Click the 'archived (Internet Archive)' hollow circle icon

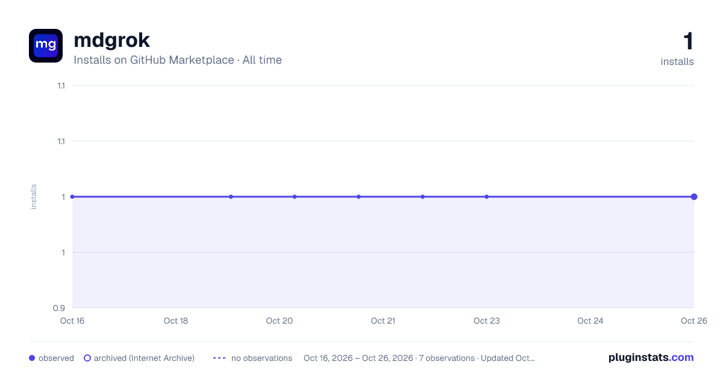point(87,358)
